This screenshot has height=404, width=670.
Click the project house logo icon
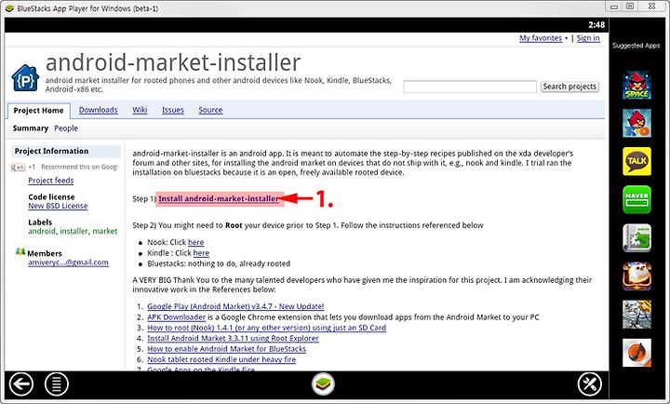tap(25, 78)
